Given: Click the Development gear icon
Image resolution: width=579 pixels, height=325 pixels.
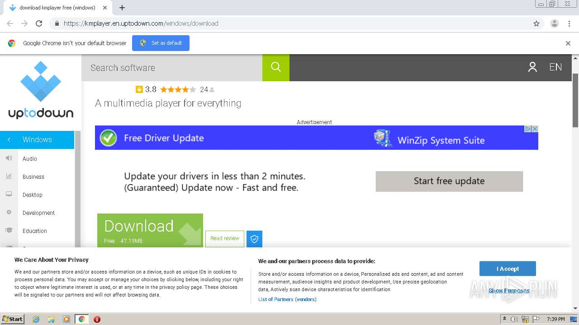Looking at the screenshot, I should click(x=9, y=213).
